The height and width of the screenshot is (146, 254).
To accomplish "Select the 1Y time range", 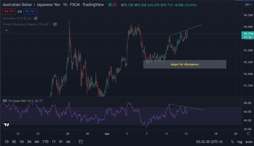I will point(54,142).
